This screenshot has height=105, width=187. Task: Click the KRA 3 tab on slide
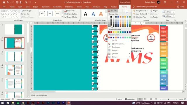pyautogui.click(x=164, y=60)
